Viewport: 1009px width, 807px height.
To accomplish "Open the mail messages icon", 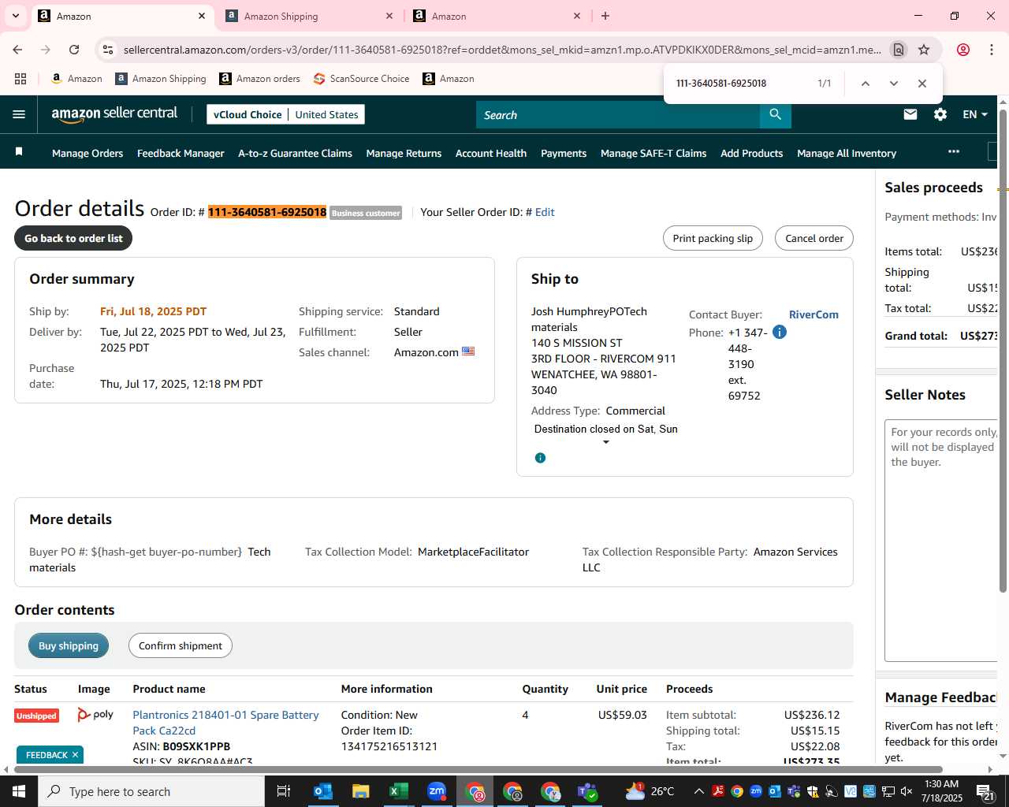I will (x=910, y=114).
